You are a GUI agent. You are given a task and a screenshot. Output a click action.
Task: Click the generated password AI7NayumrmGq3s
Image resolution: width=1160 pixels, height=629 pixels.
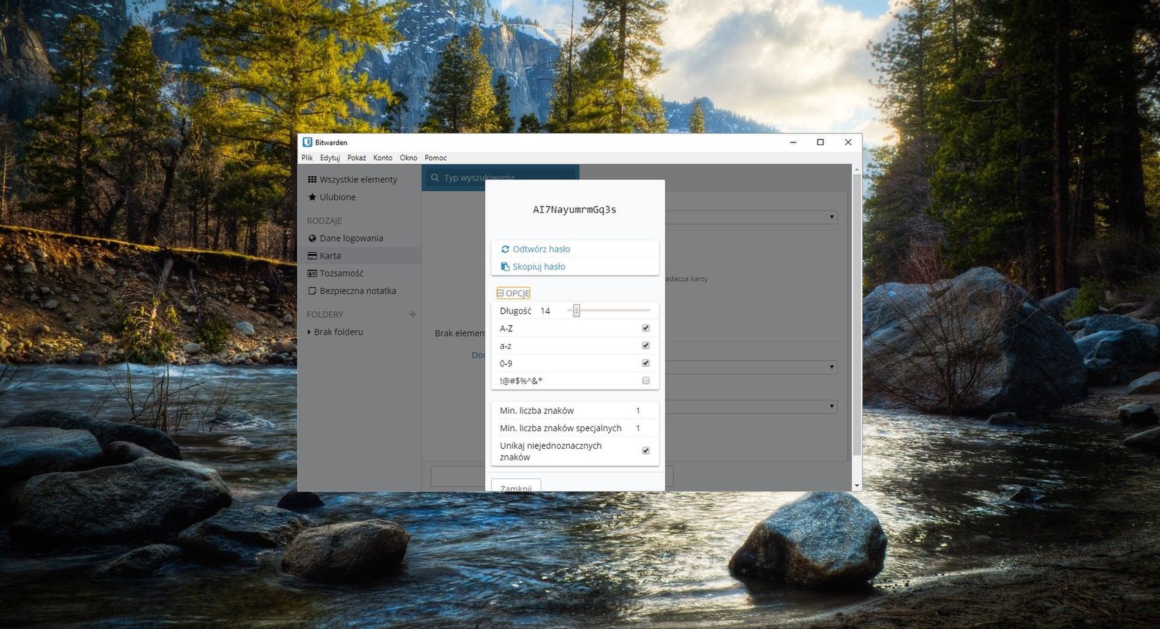tap(575, 210)
